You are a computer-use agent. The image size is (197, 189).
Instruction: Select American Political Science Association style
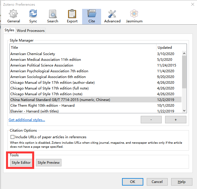[96, 65]
